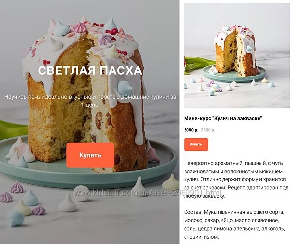Click the "1 день!" line in banner
The image size is (296, 244).
[x=90, y=105]
